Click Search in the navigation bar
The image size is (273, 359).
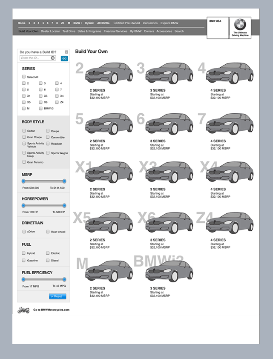click(179, 31)
